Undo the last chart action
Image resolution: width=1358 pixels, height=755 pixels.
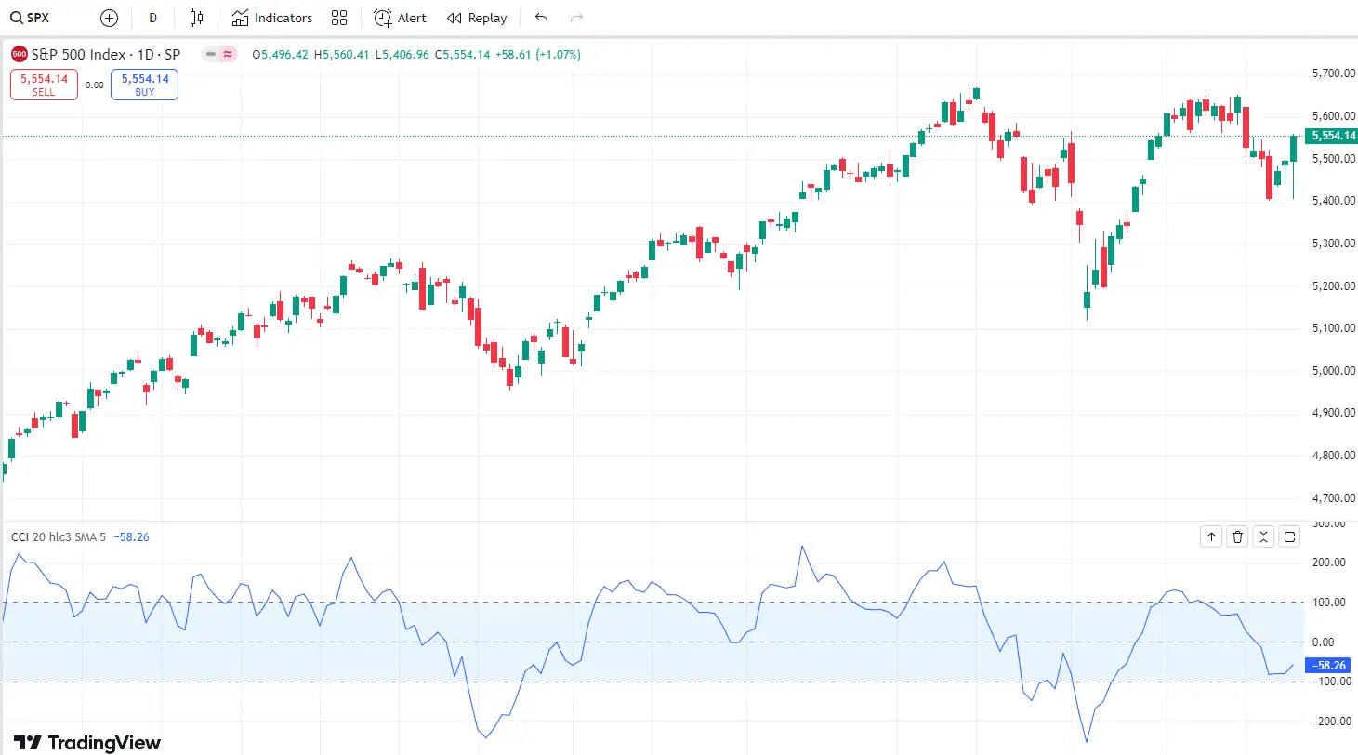click(540, 17)
